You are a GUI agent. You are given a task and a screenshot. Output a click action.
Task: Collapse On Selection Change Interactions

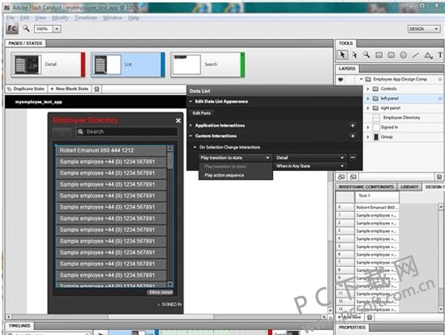point(195,148)
